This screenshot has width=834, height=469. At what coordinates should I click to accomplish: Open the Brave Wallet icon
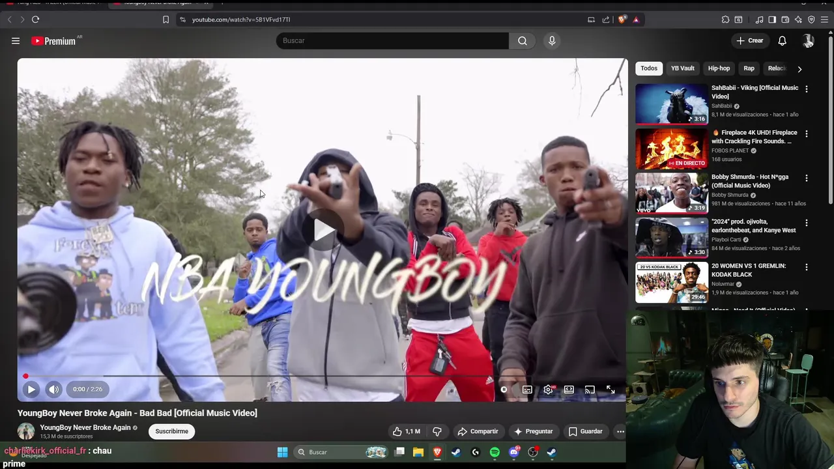pos(785,20)
